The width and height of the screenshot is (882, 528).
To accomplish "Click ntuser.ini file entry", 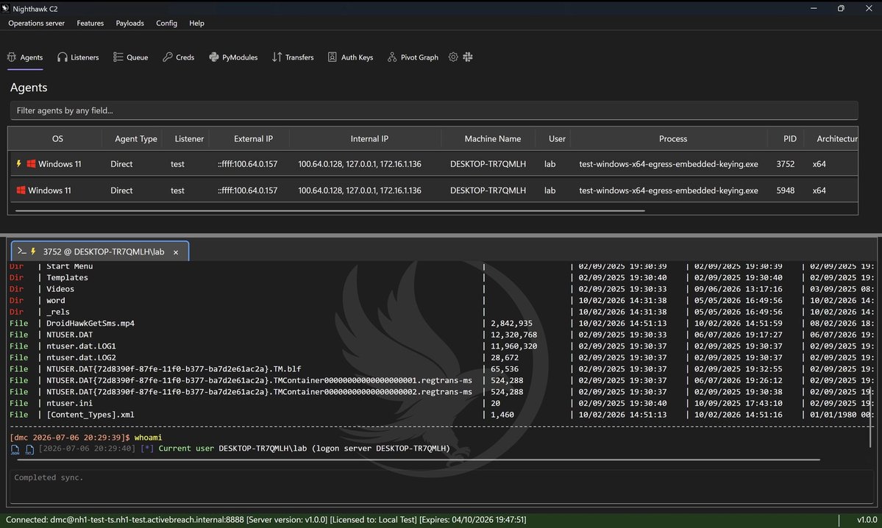I will pyautogui.click(x=69, y=403).
